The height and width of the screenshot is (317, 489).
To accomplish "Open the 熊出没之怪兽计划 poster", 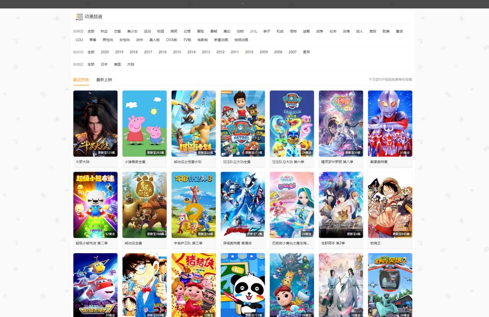I will tap(194, 123).
